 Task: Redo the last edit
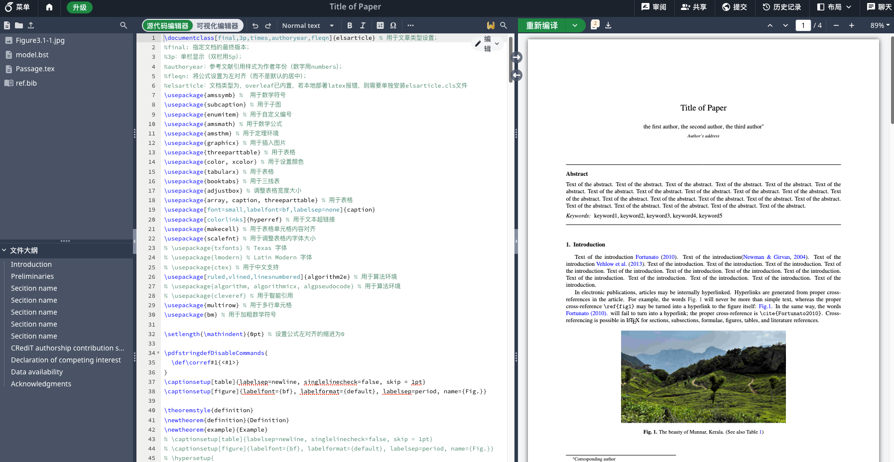(x=268, y=25)
